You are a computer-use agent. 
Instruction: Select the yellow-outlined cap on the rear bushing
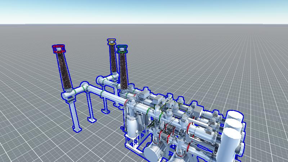(112, 42)
